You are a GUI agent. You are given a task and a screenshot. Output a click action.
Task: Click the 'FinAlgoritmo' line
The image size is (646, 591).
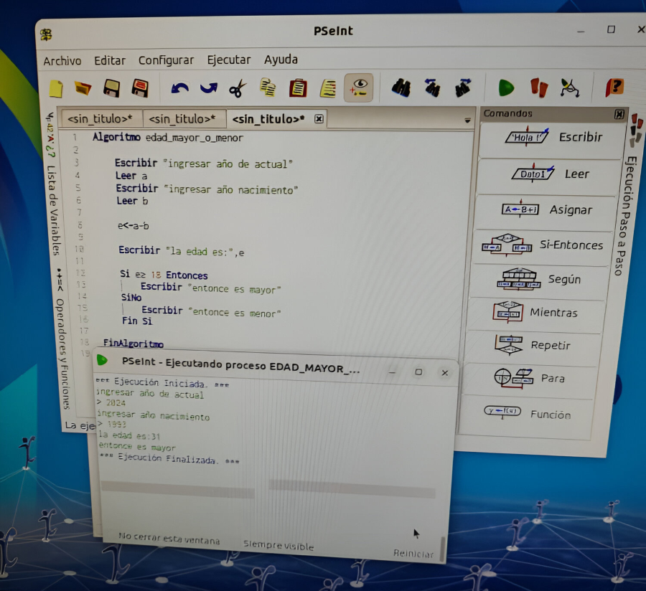pyautogui.click(x=133, y=343)
